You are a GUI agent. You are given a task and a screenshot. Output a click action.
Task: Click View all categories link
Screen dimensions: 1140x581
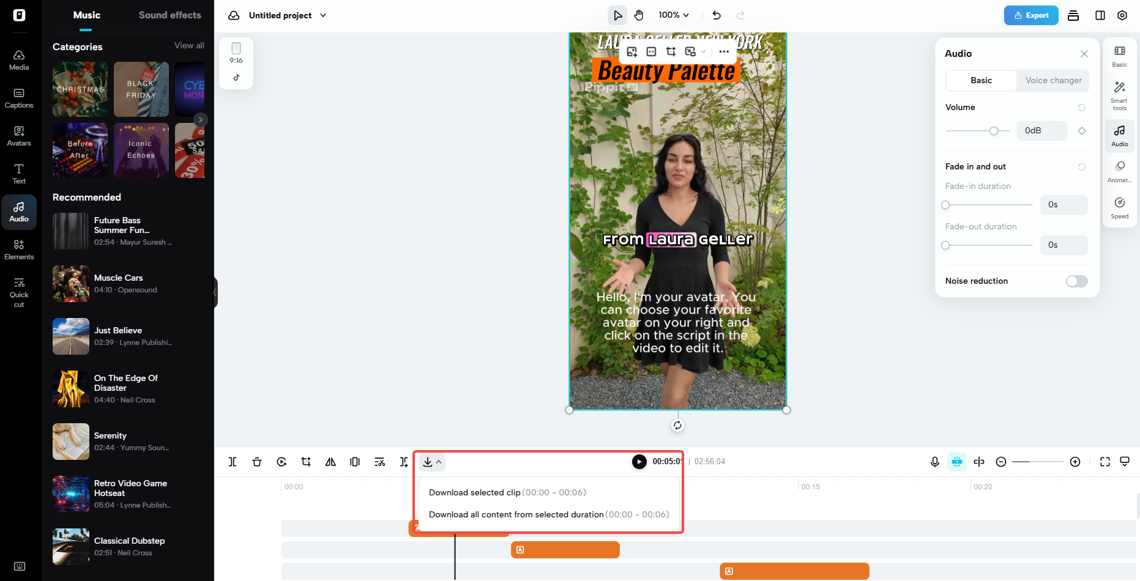[189, 46]
